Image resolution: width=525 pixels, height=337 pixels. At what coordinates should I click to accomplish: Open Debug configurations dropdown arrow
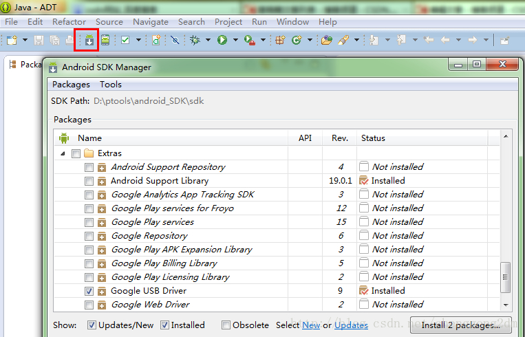coord(208,40)
